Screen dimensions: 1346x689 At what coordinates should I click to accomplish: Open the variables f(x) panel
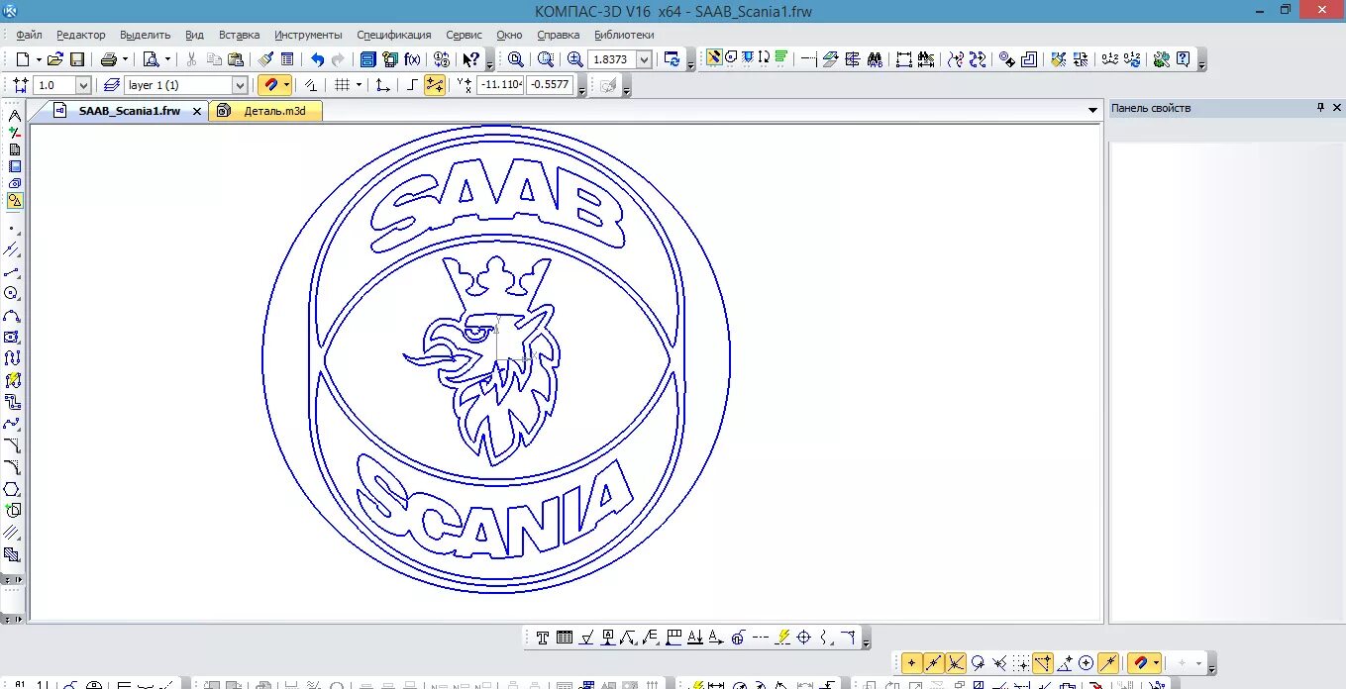(412, 59)
